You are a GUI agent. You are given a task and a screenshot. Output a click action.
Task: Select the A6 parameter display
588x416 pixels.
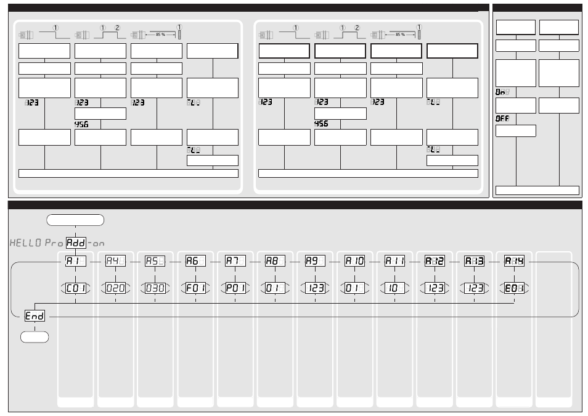tap(195, 261)
